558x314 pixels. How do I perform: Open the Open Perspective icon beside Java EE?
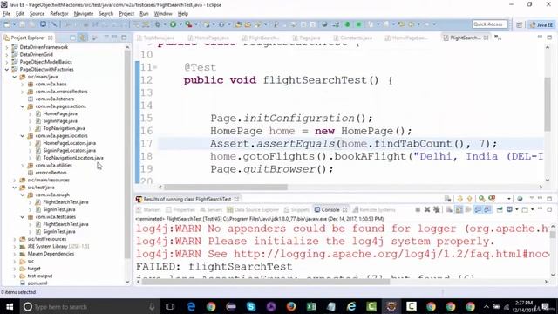tap(520, 24)
